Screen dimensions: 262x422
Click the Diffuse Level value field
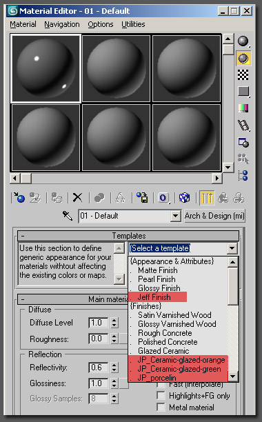click(x=98, y=323)
